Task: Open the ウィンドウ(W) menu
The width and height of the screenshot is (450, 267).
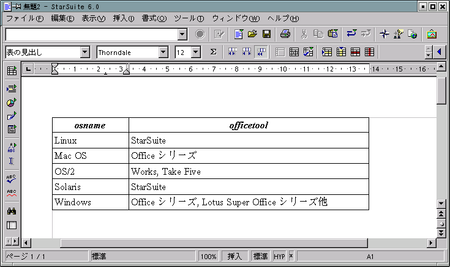Action: click(x=236, y=18)
